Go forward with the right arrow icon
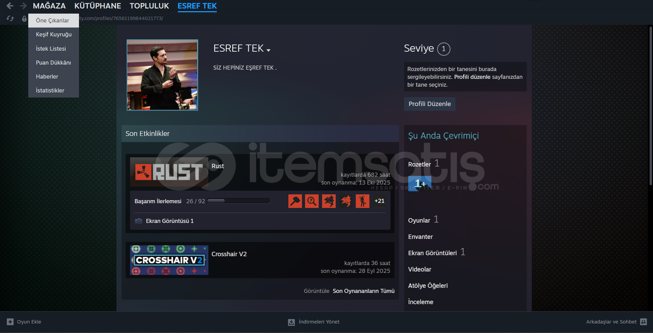The image size is (653, 333). (x=23, y=6)
